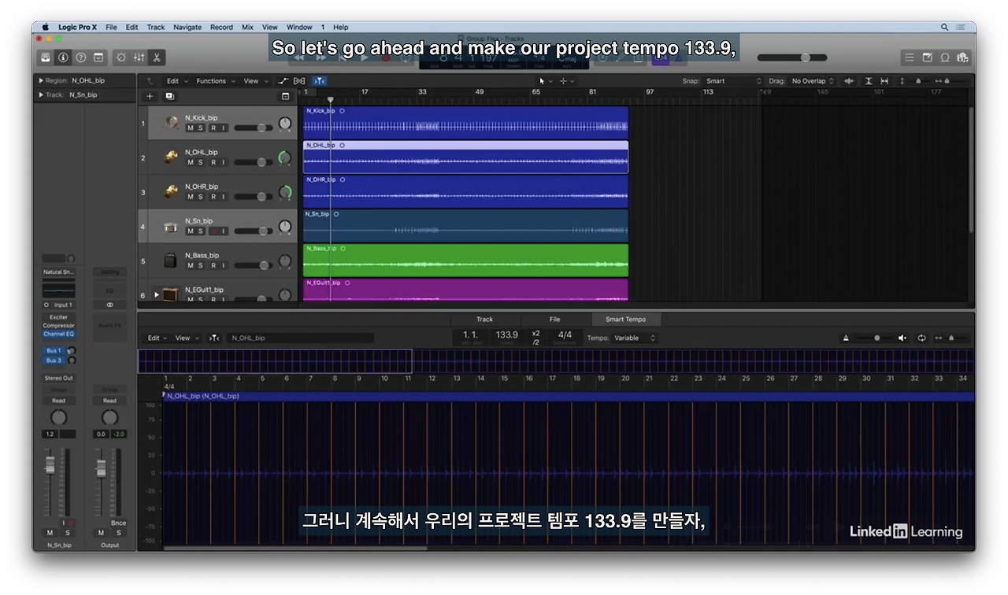Mute the N_Kick_bip track

[x=190, y=128]
